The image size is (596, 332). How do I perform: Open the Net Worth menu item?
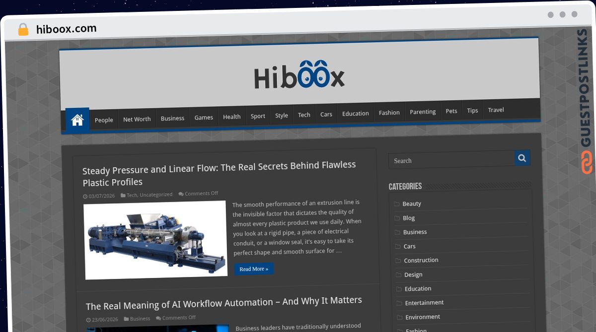point(137,119)
